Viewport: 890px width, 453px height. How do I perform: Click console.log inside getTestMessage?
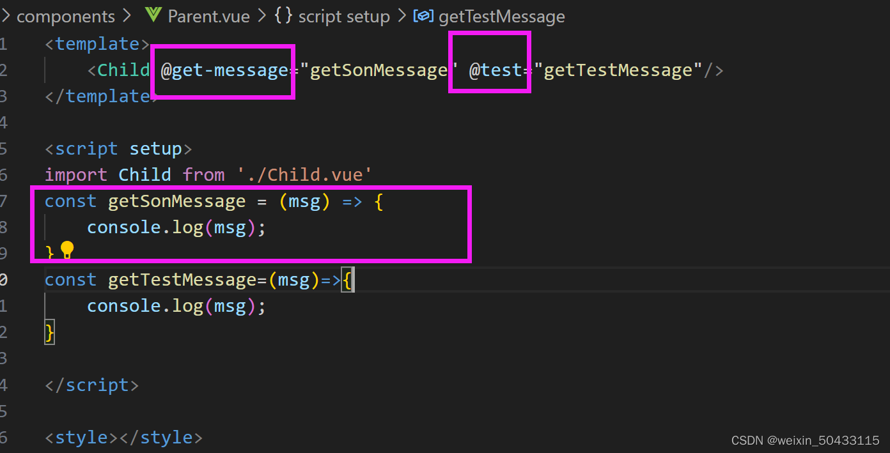coord(145,306)
